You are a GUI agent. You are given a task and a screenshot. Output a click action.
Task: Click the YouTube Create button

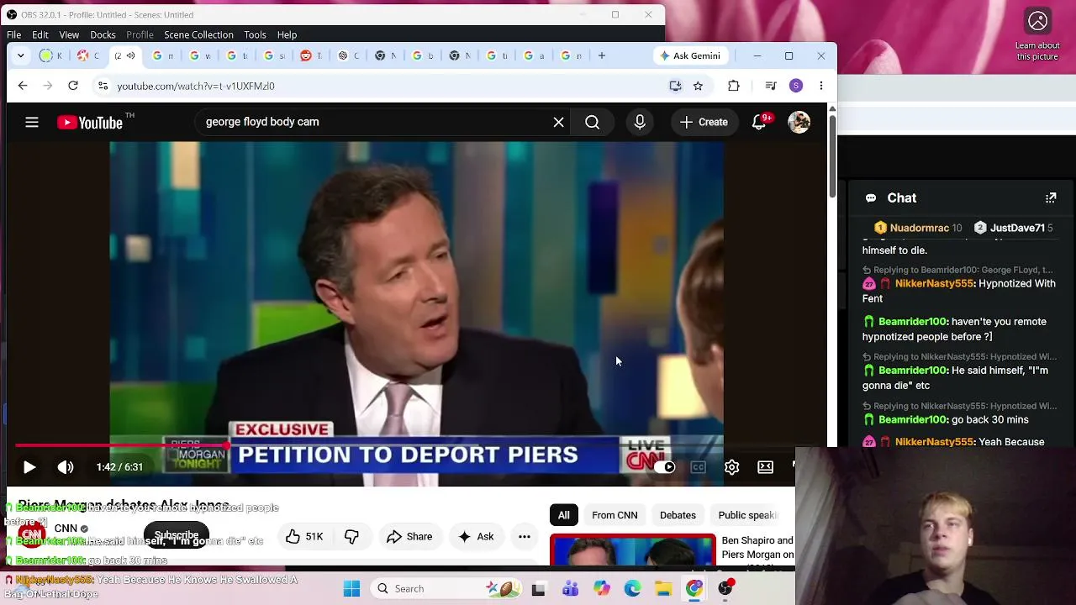pos(704,123)
